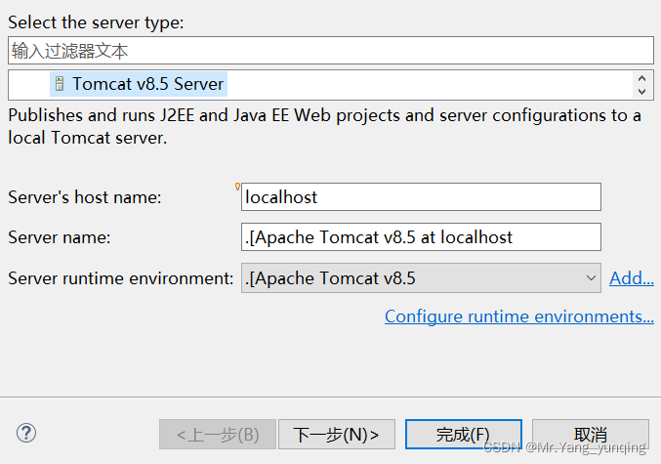Click the help question mark icon
Image resolution: width=661 pixels, height=464 pixels.
pyautogui.click(x=26, y=433)
